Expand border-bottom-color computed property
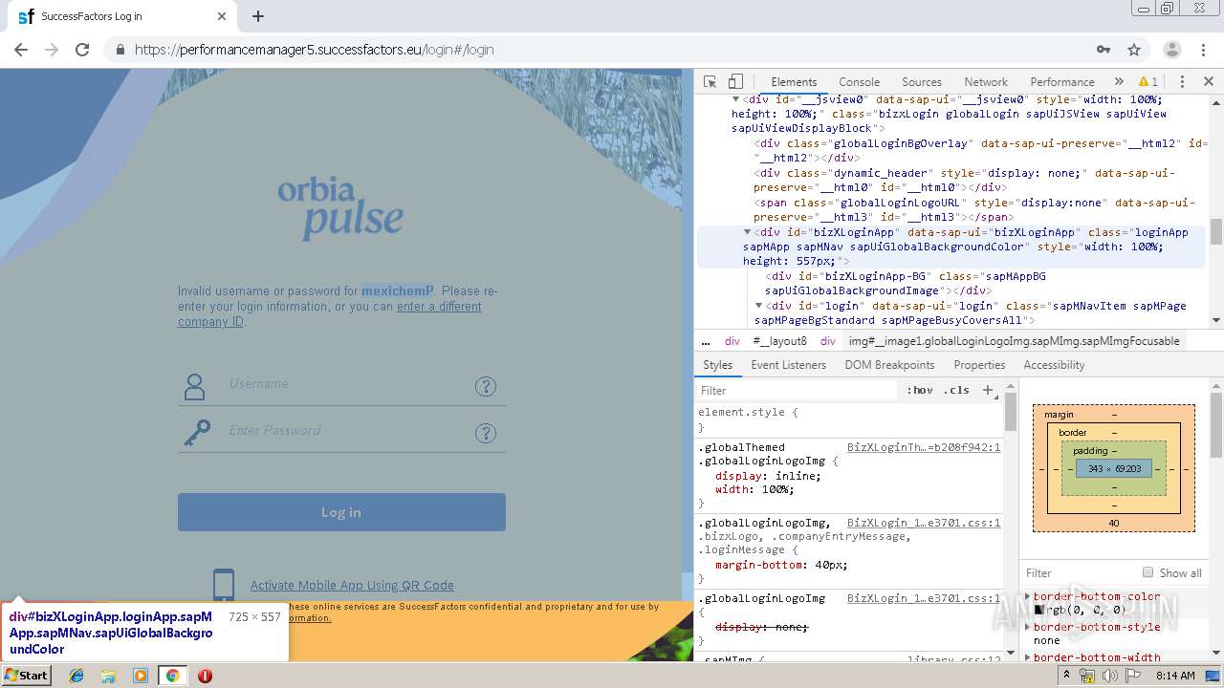1224x688 pixels. (x=1028, y=596)
